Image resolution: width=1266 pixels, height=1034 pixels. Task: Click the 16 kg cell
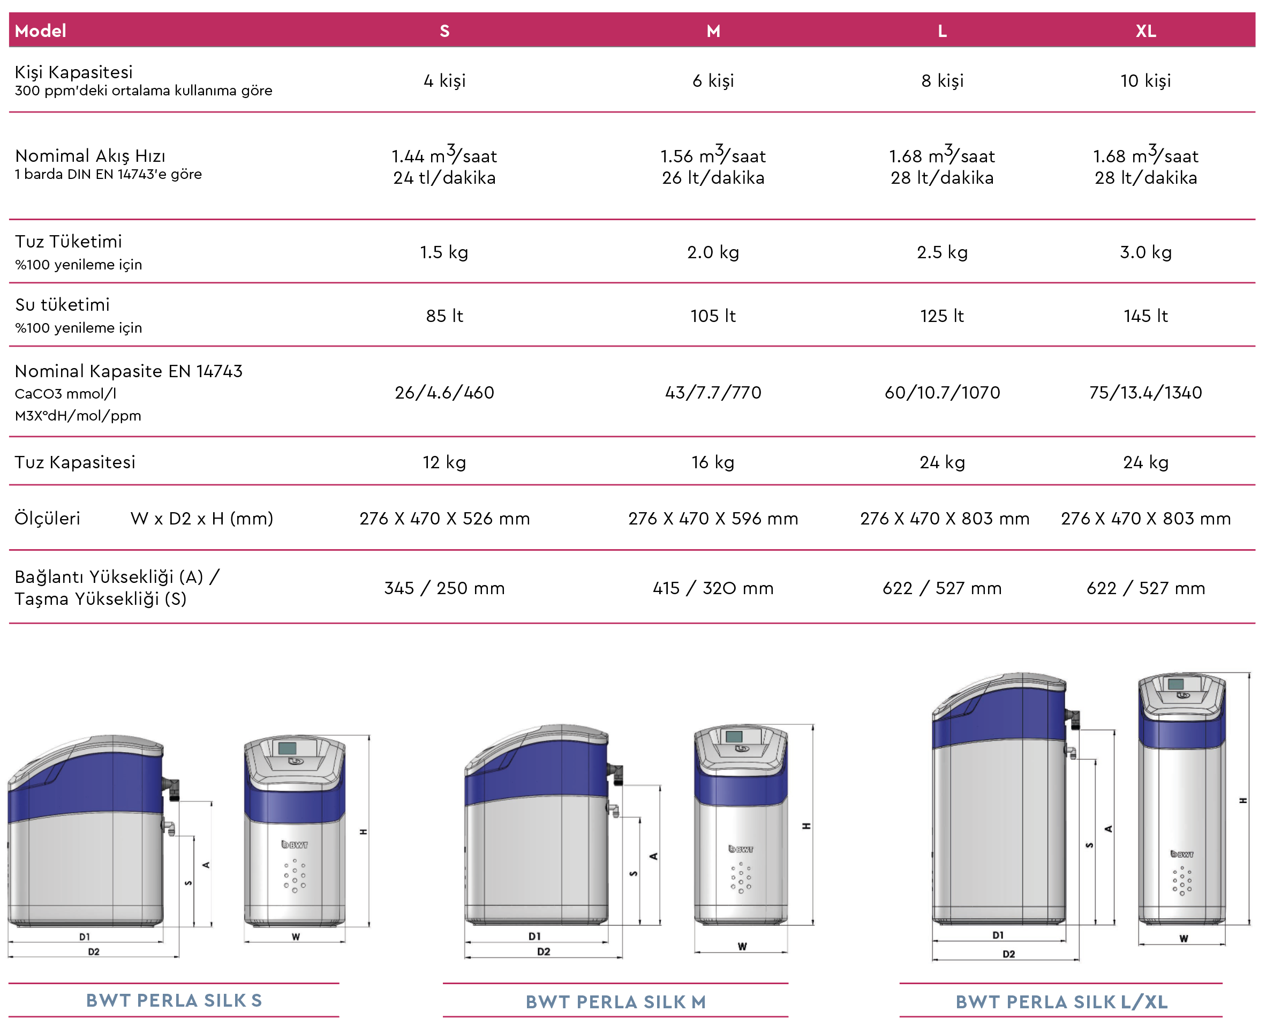coord(713,462)
